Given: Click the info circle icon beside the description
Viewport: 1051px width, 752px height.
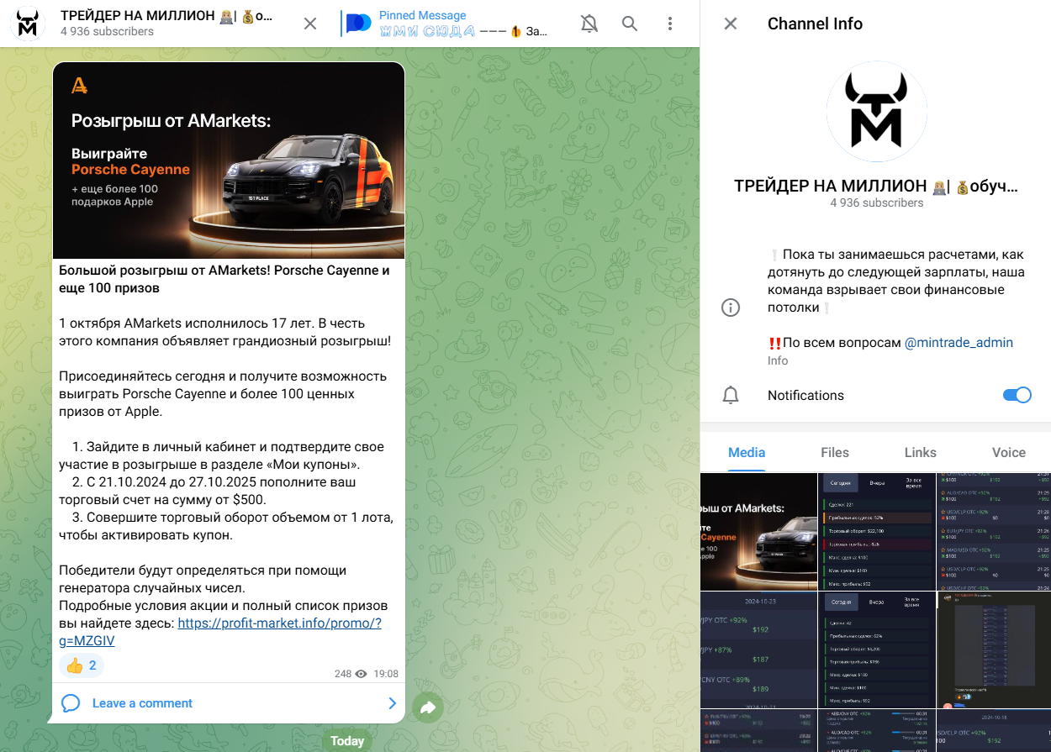Looking at the screenshot, I should tap(731, 308).
